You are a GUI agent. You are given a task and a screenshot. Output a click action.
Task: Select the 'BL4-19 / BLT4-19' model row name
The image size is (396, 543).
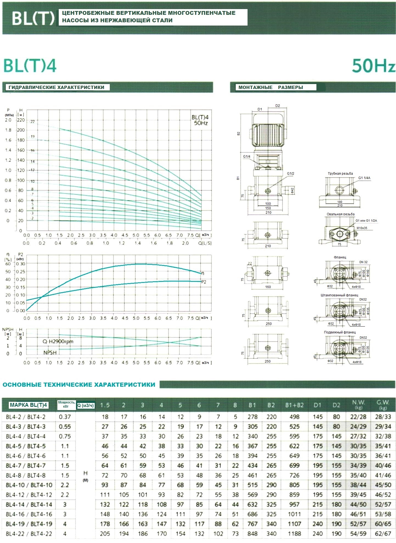pos(29,524)
